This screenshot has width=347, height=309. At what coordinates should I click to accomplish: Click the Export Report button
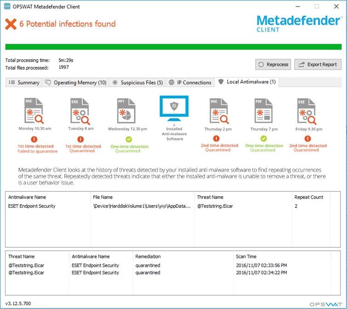(318, 64)
